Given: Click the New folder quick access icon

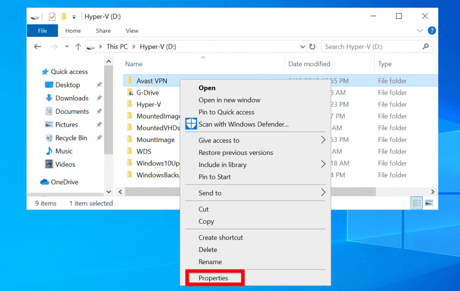Looking at the screenshot, I should (64, 17).
